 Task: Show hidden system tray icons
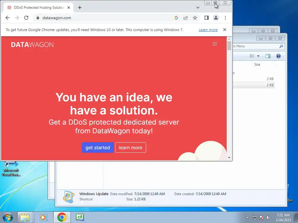(x=247, y=217)
